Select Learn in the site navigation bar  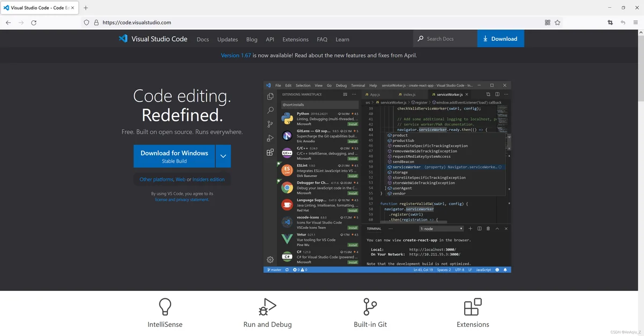point(342,39)
